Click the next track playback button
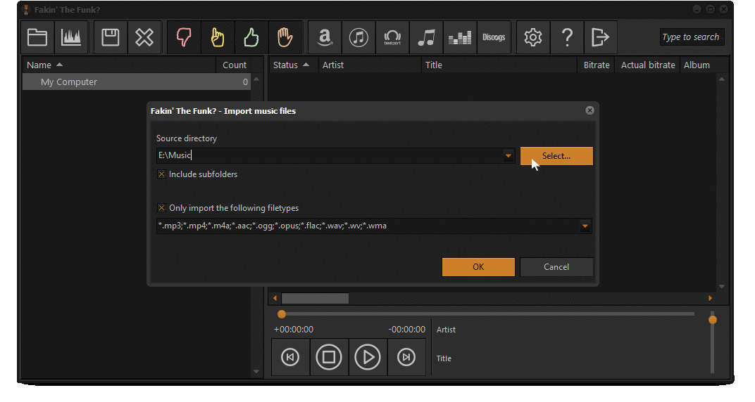This screenshot has height=402, width=755. click(x=406, y=357)
